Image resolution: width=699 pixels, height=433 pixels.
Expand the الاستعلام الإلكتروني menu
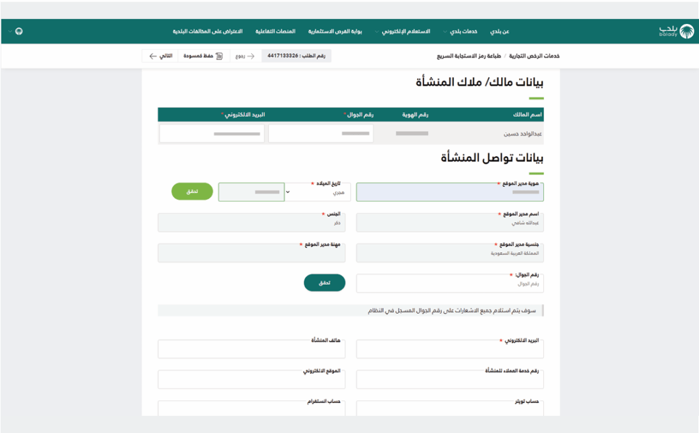pos(404,31)
